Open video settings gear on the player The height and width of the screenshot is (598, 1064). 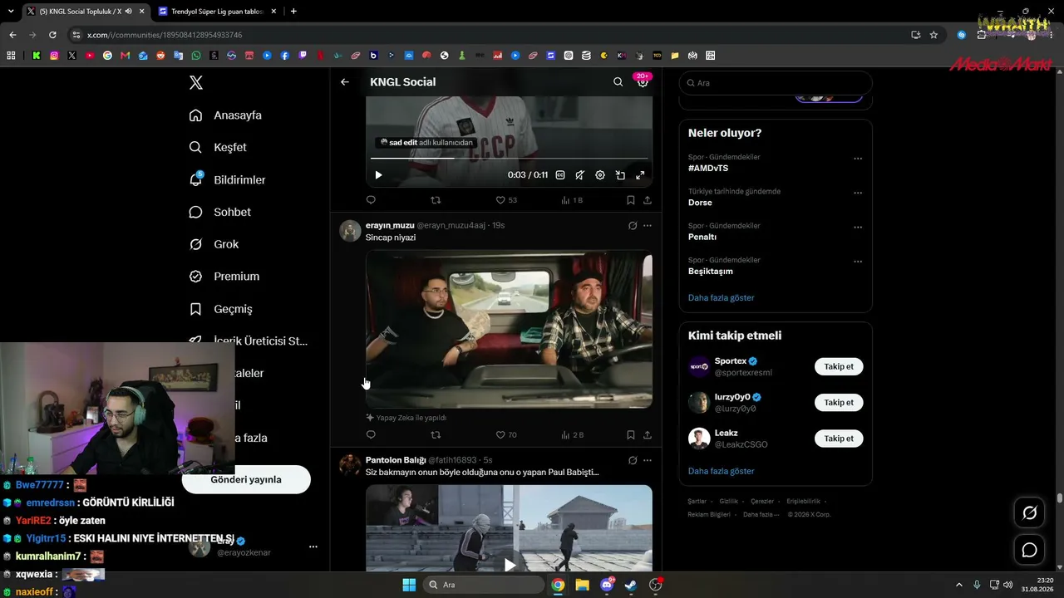(x=600, y=175)
